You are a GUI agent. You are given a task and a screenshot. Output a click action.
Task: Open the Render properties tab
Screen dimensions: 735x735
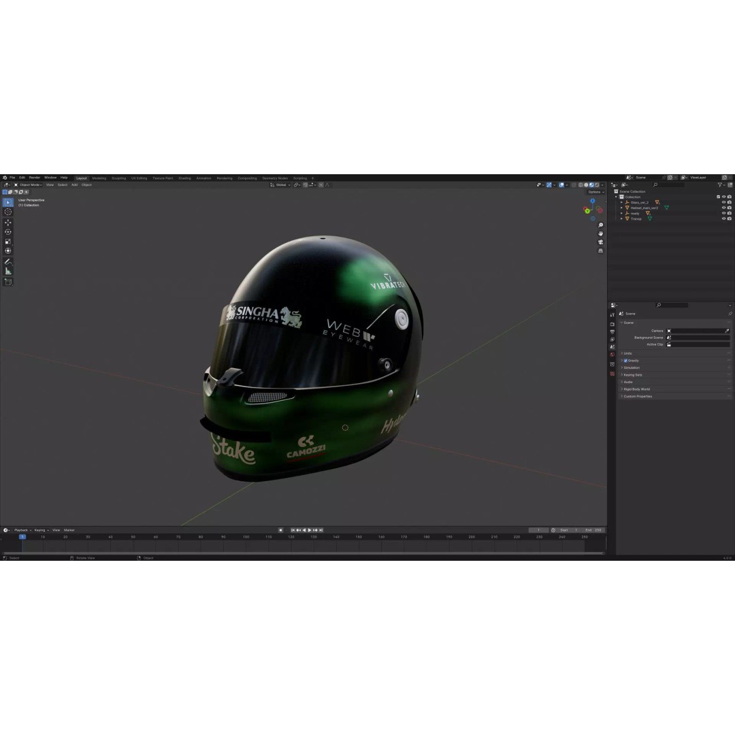coord(612,325)
